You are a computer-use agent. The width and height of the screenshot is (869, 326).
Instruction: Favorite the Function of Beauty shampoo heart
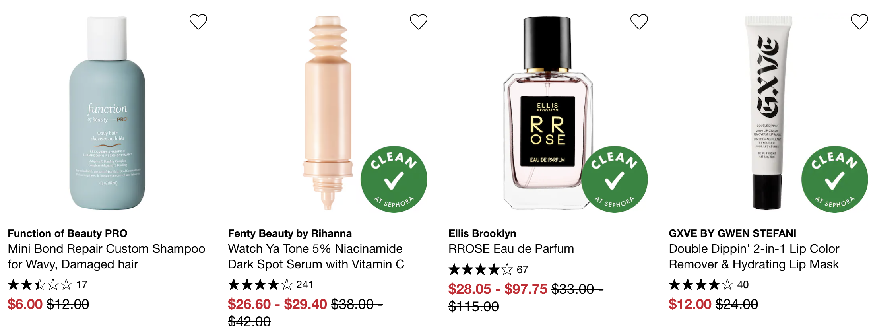[x=198, y=21]
